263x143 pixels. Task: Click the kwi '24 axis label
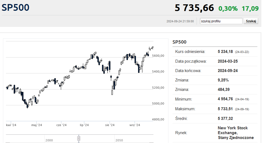[11, 125]
